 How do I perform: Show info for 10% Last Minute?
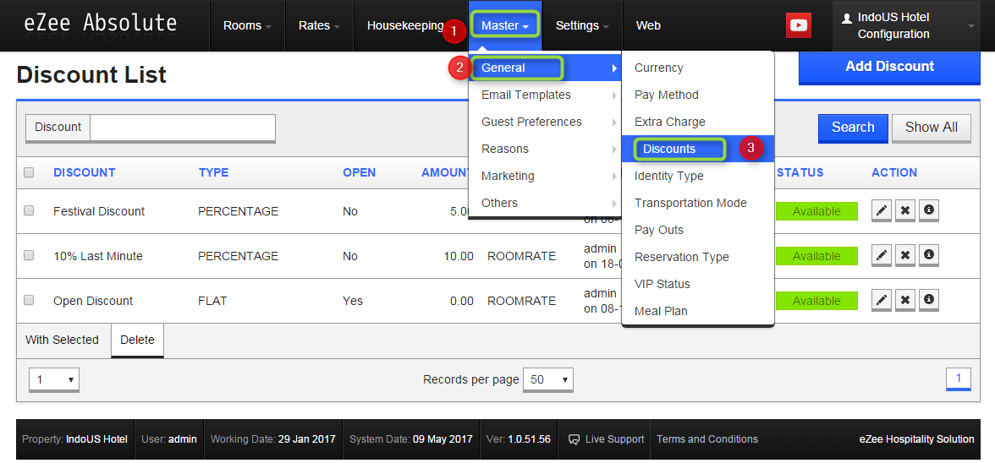[x=929, y=256]
